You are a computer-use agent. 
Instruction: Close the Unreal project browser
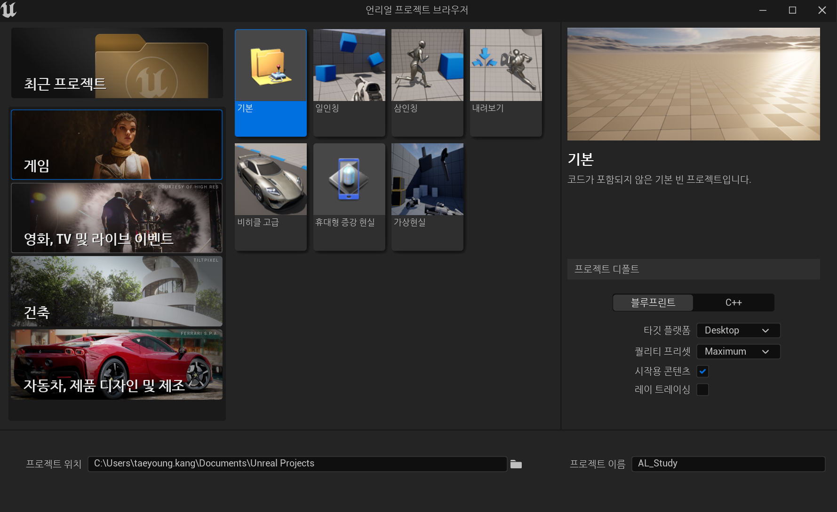coord(822,10)
